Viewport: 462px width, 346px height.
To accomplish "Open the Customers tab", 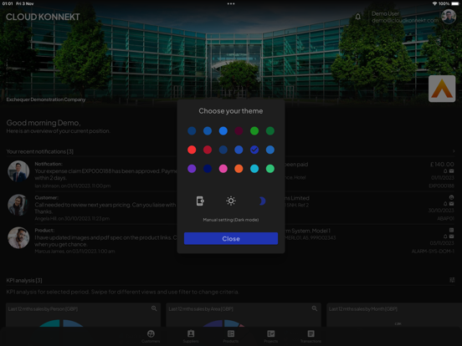I will 151,336.
